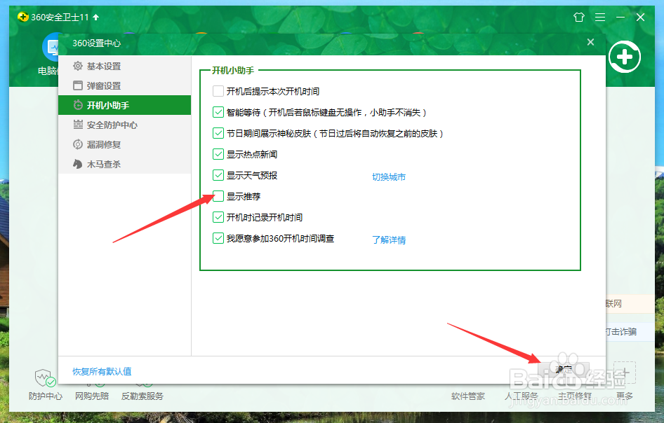
Task: Uncheck 显示热点新闻
Action: coord(218,154)
